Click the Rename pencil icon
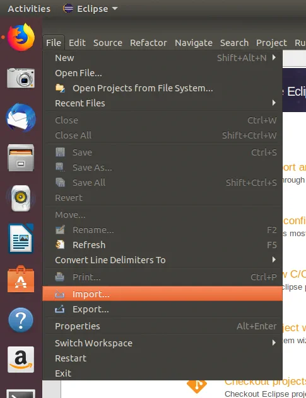This screenshot has height=398, width=306. pos(61,230)
